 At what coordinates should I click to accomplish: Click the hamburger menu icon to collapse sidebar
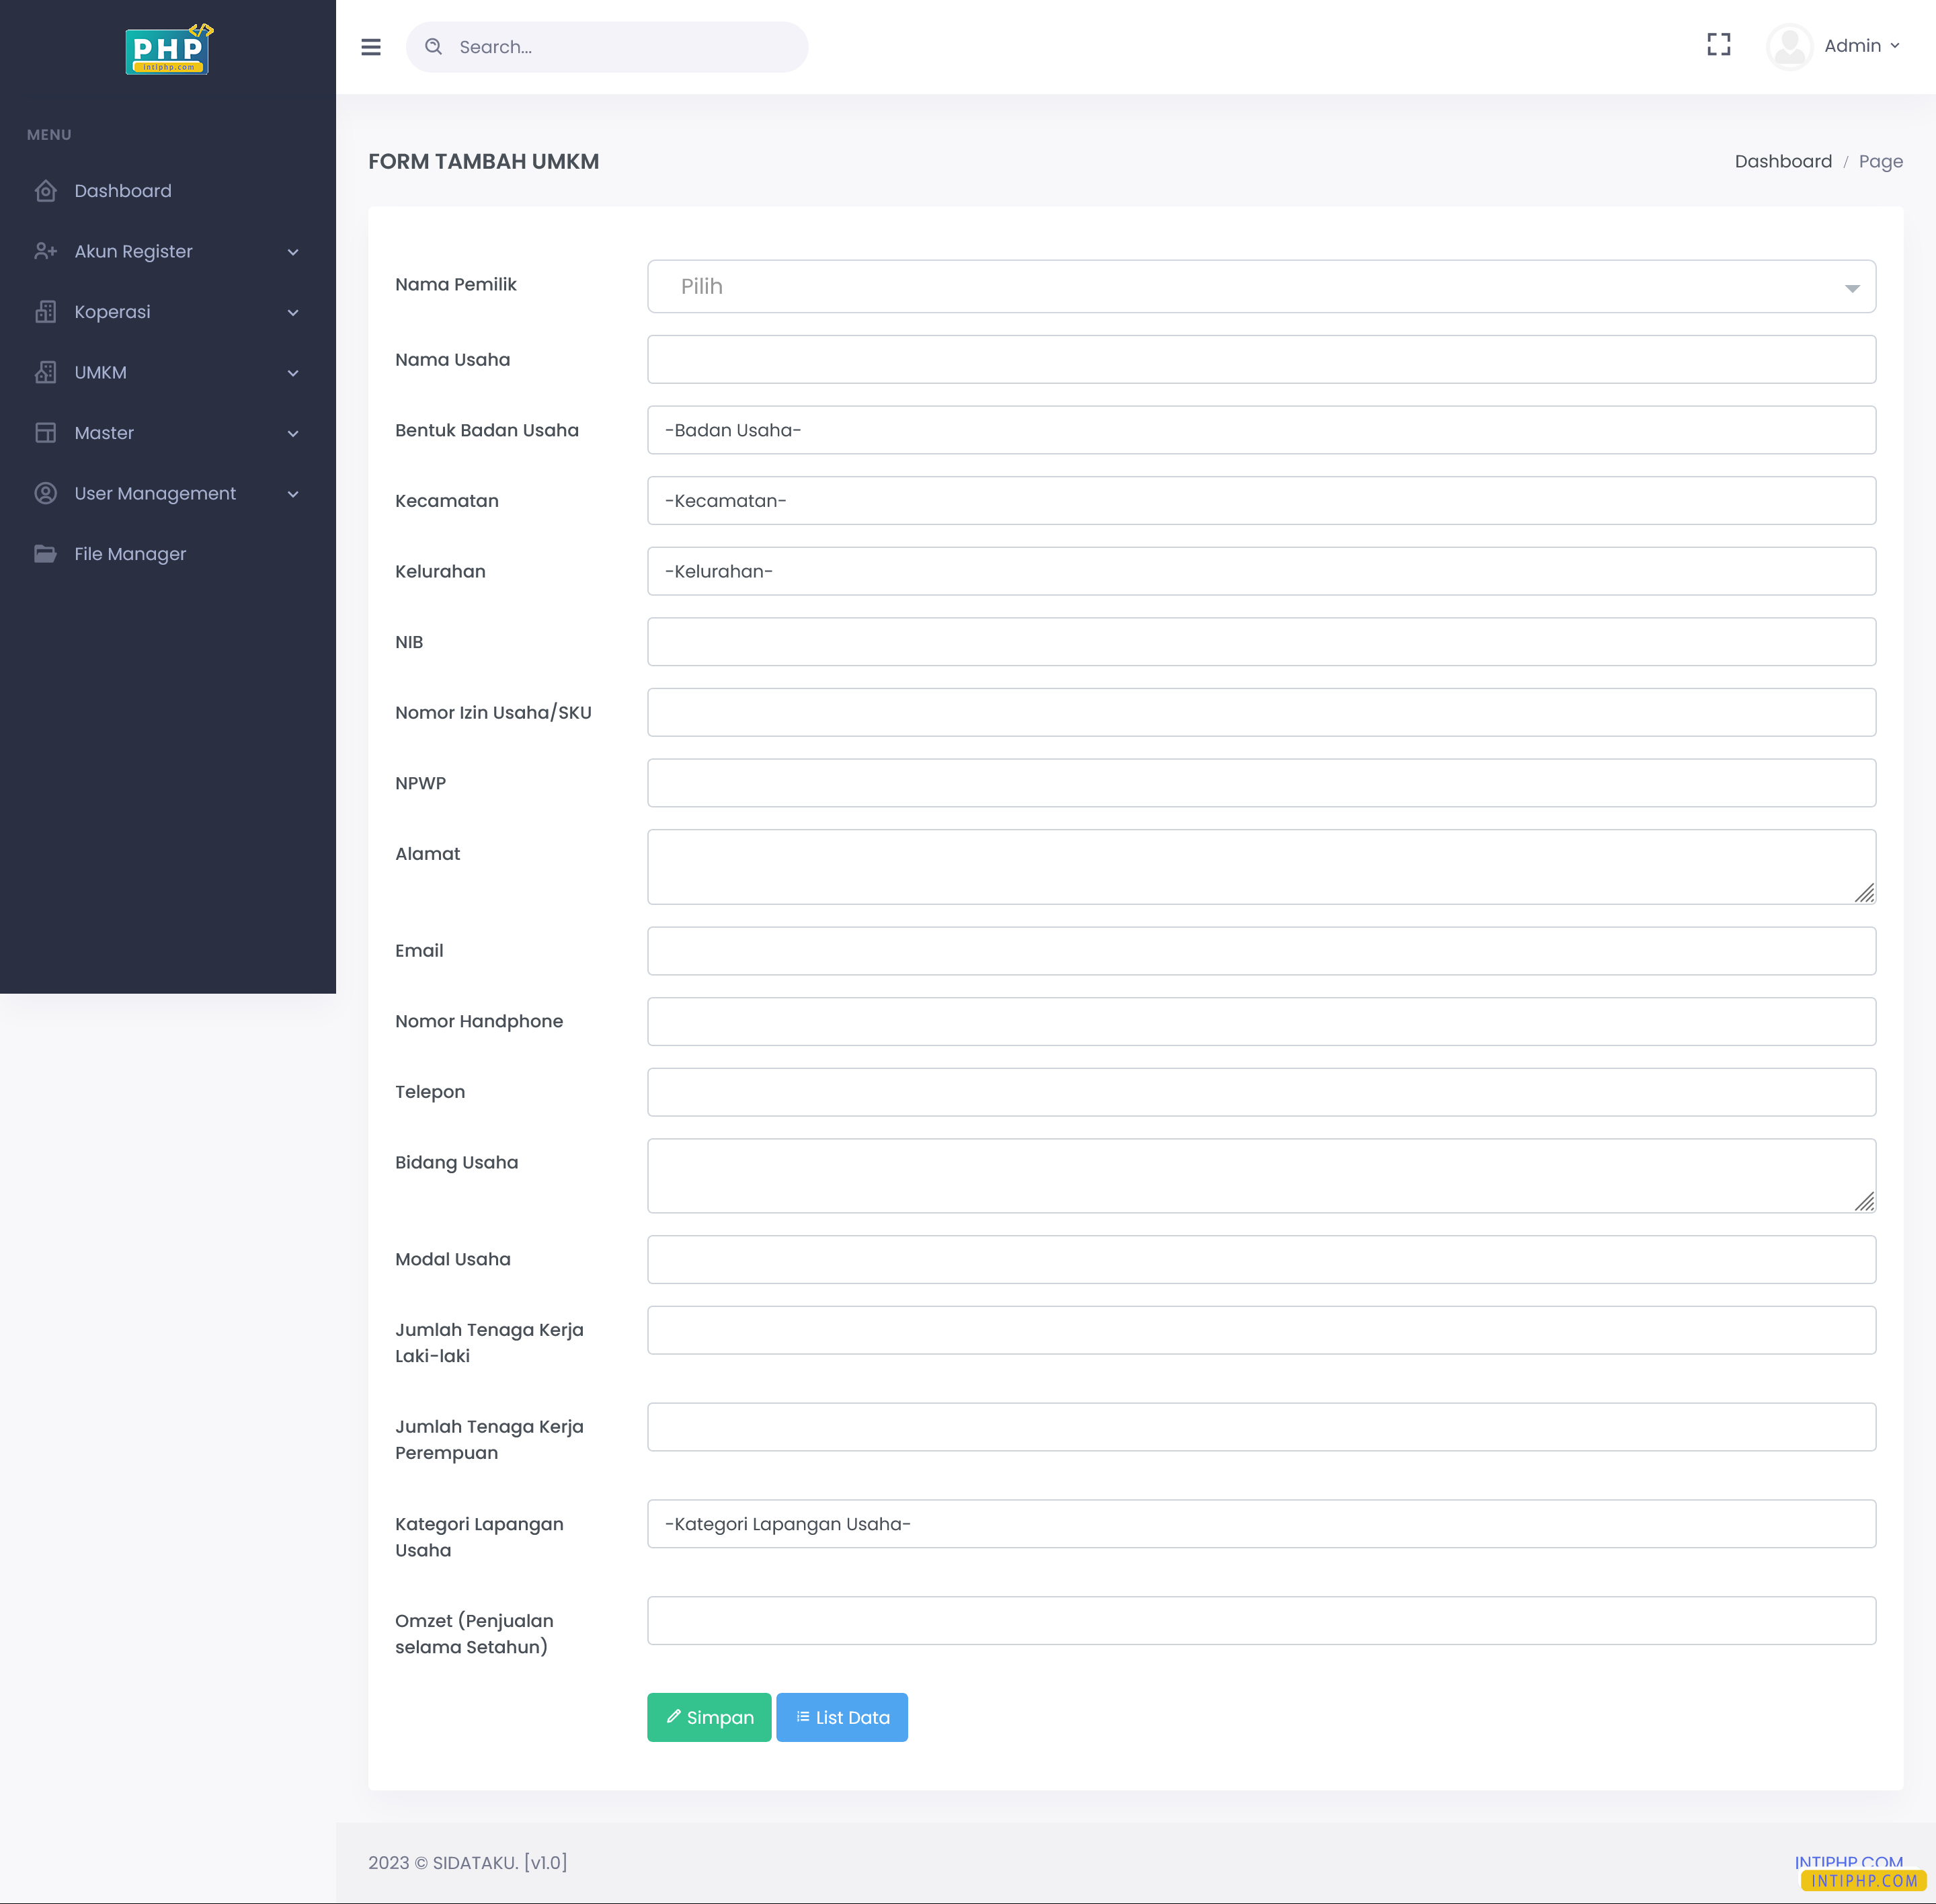click(x=370, y=47)
